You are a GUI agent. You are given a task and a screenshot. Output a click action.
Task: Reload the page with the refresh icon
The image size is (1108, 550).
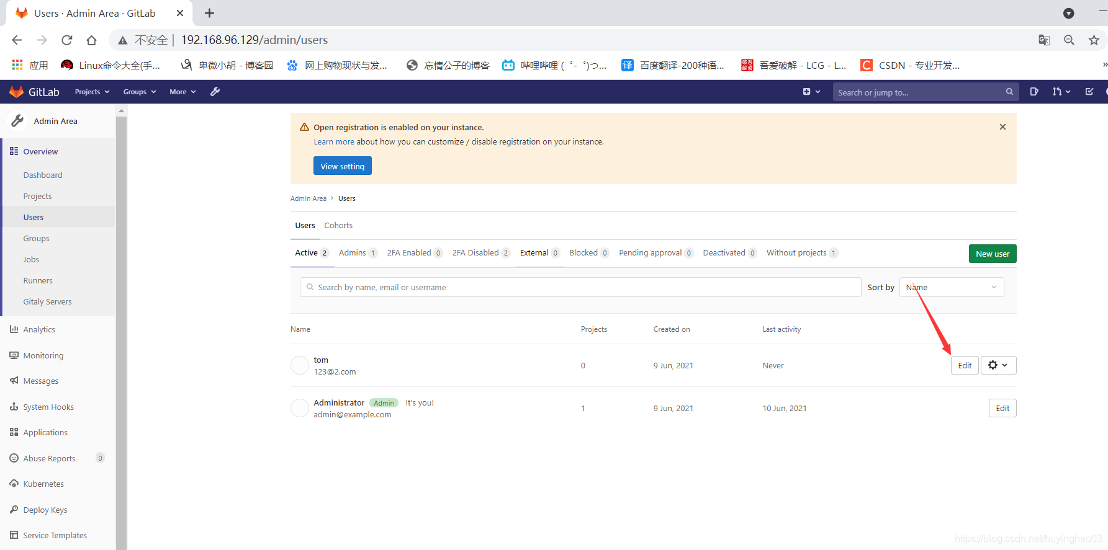point(66,40)
